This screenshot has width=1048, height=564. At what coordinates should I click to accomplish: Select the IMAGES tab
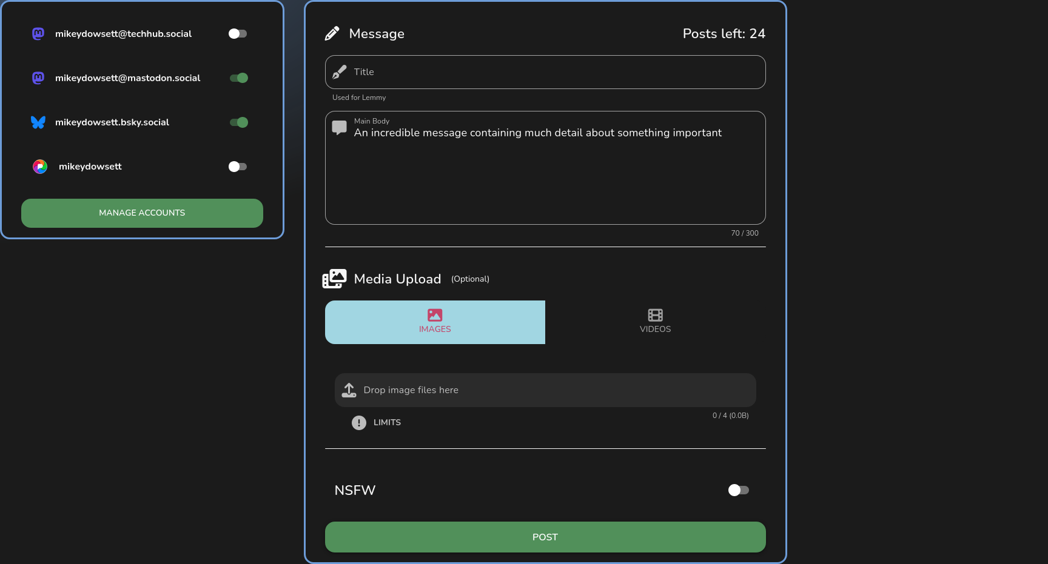[x=435, y=322]
